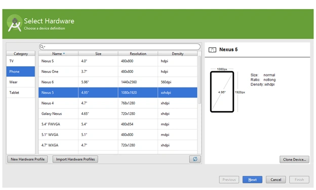Viewport: 316px width, 190px height.
Task: Click the 3.7" size cell
Action: pyautogui.click(x=98, y=72)
